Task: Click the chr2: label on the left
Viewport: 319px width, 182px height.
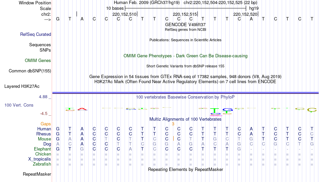Action: coord(46,14)
